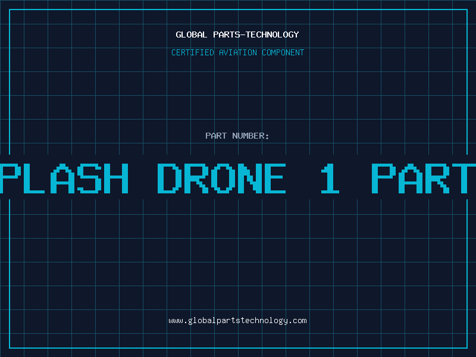This screenshot has width=476, height=357.
Task: Click the colon after NUMBER
Action: pos(267,137)
